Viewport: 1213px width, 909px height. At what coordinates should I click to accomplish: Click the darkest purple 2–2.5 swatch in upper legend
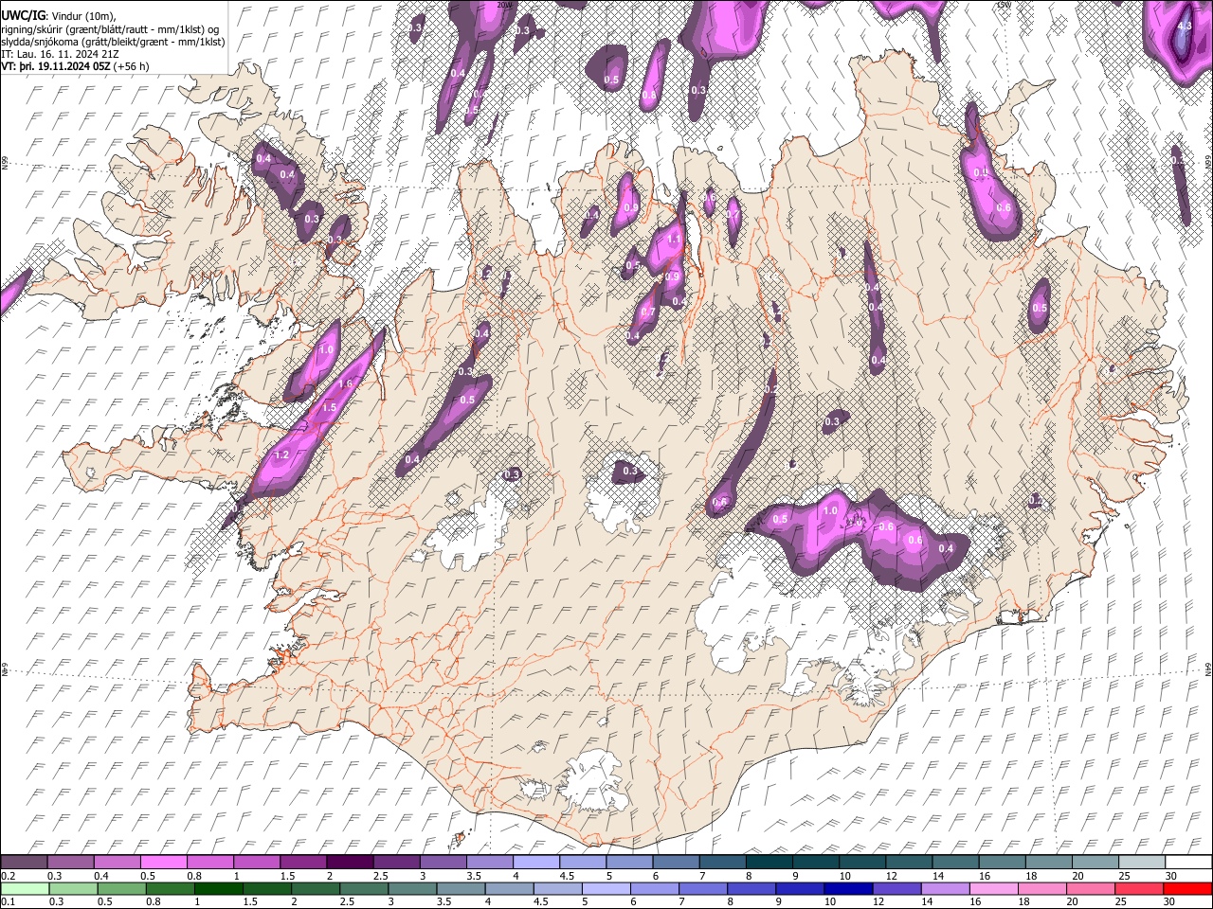click(351, 862)
